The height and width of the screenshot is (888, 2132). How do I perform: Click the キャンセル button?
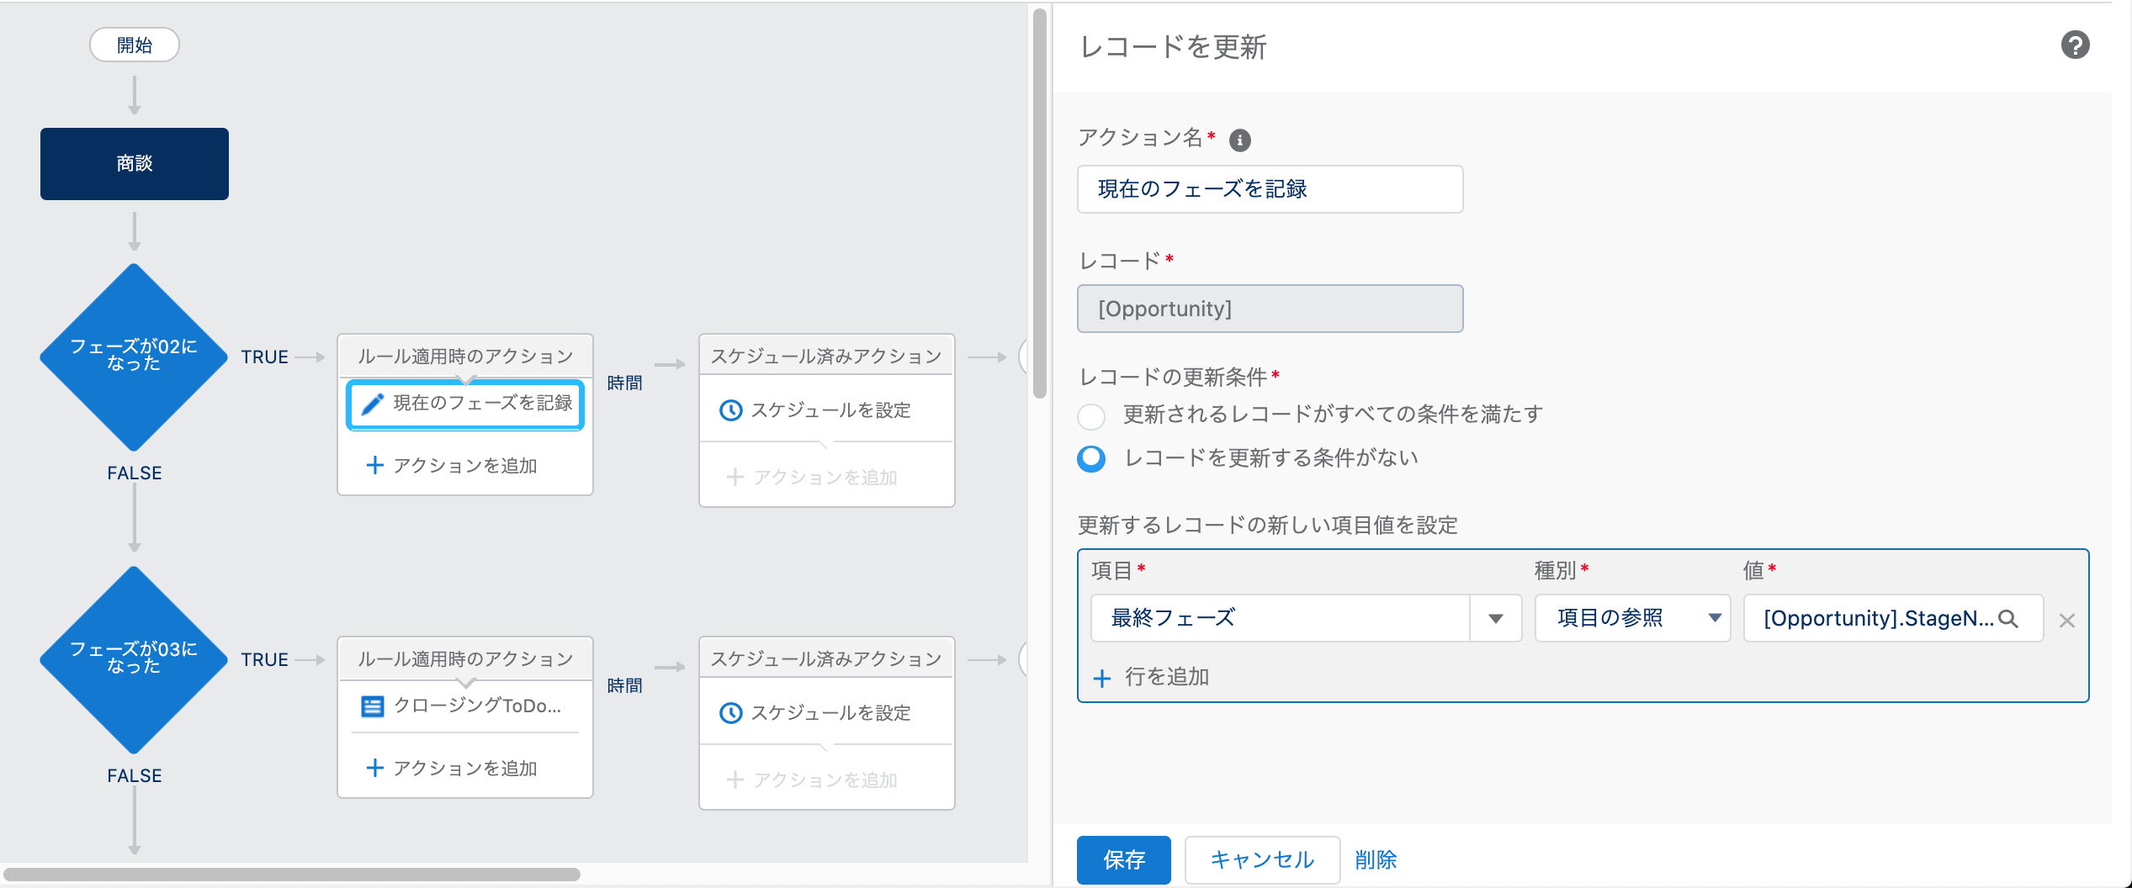(1261, 860)
